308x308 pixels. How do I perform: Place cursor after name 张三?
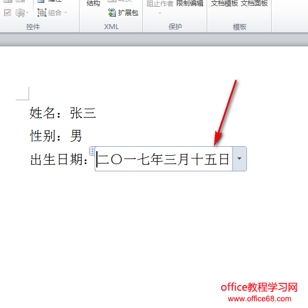click(x=96, y=113)
